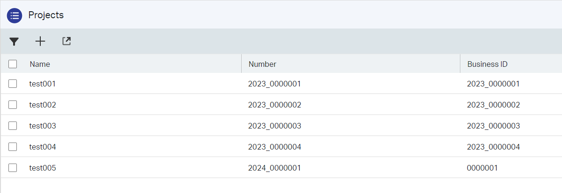Add a new project with plus icon
Viewport: 562px width, 193px height.
pyautogui.click(x=40, y=42)
